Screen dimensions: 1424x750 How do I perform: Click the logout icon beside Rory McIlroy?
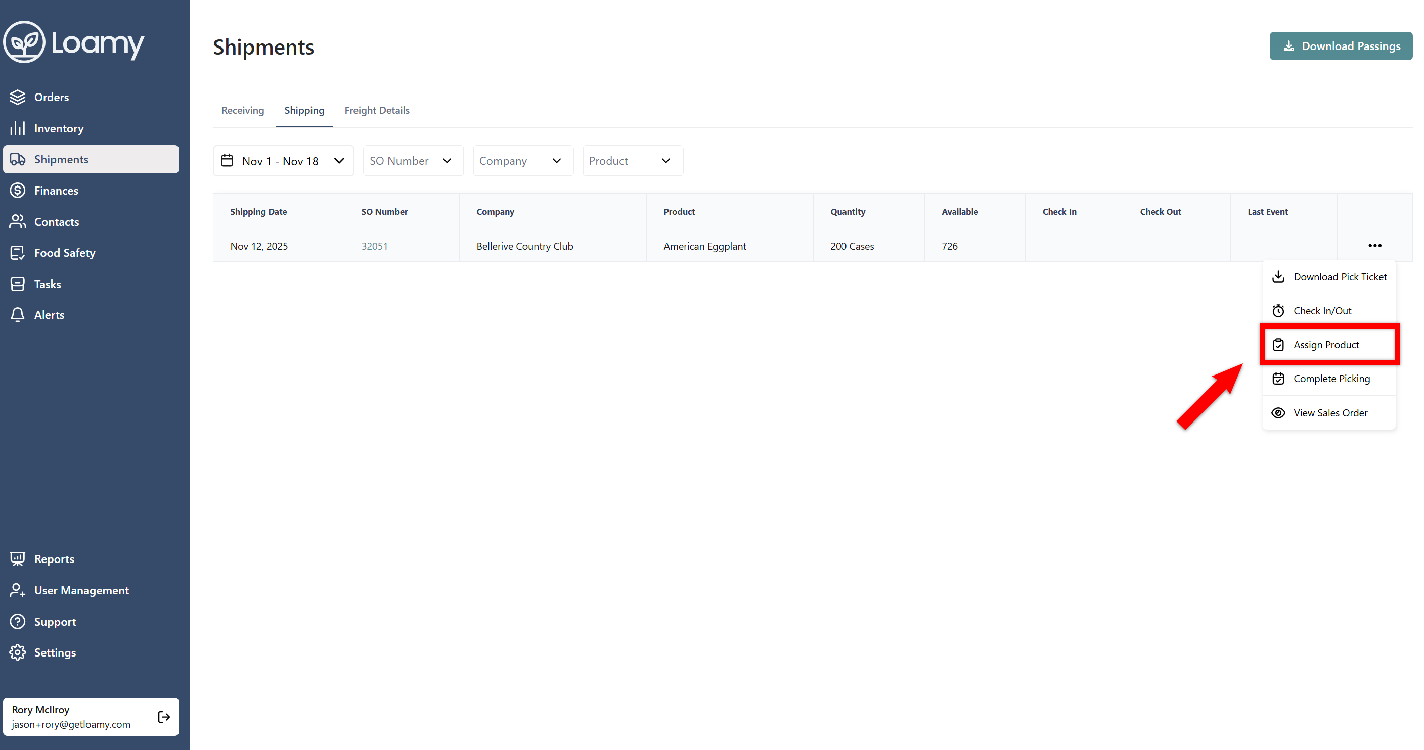[164, 716]
